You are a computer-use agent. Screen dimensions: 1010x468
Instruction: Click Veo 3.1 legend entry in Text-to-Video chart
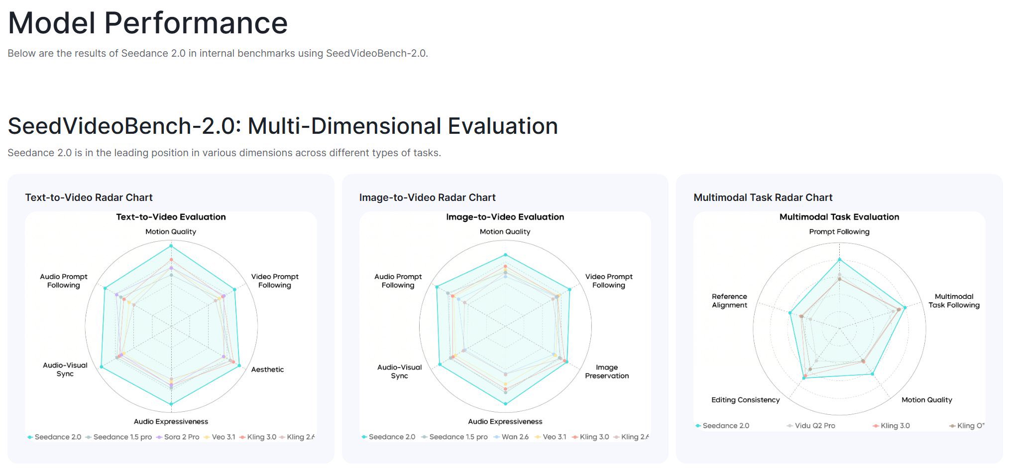220,437
